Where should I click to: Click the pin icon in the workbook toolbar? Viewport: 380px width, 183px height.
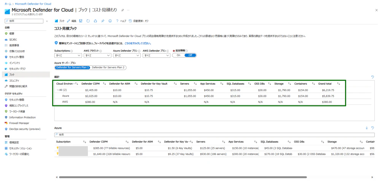click(x=103, y=21)
